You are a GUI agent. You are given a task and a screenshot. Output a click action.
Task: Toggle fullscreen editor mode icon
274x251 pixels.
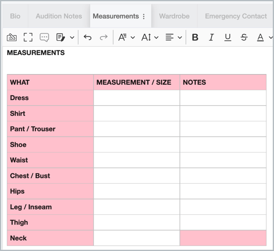[x=28, y=37]
